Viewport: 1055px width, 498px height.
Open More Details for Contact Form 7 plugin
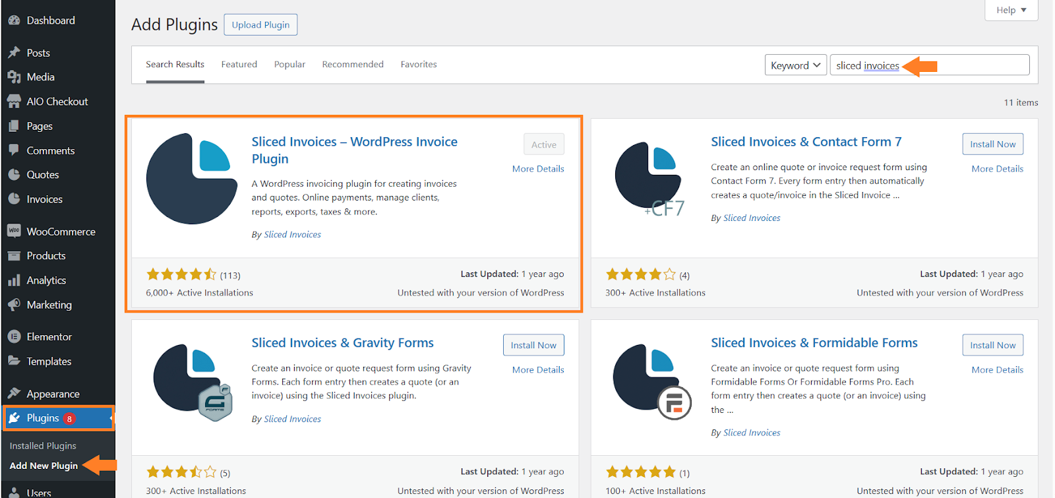(x=997, y=169)
